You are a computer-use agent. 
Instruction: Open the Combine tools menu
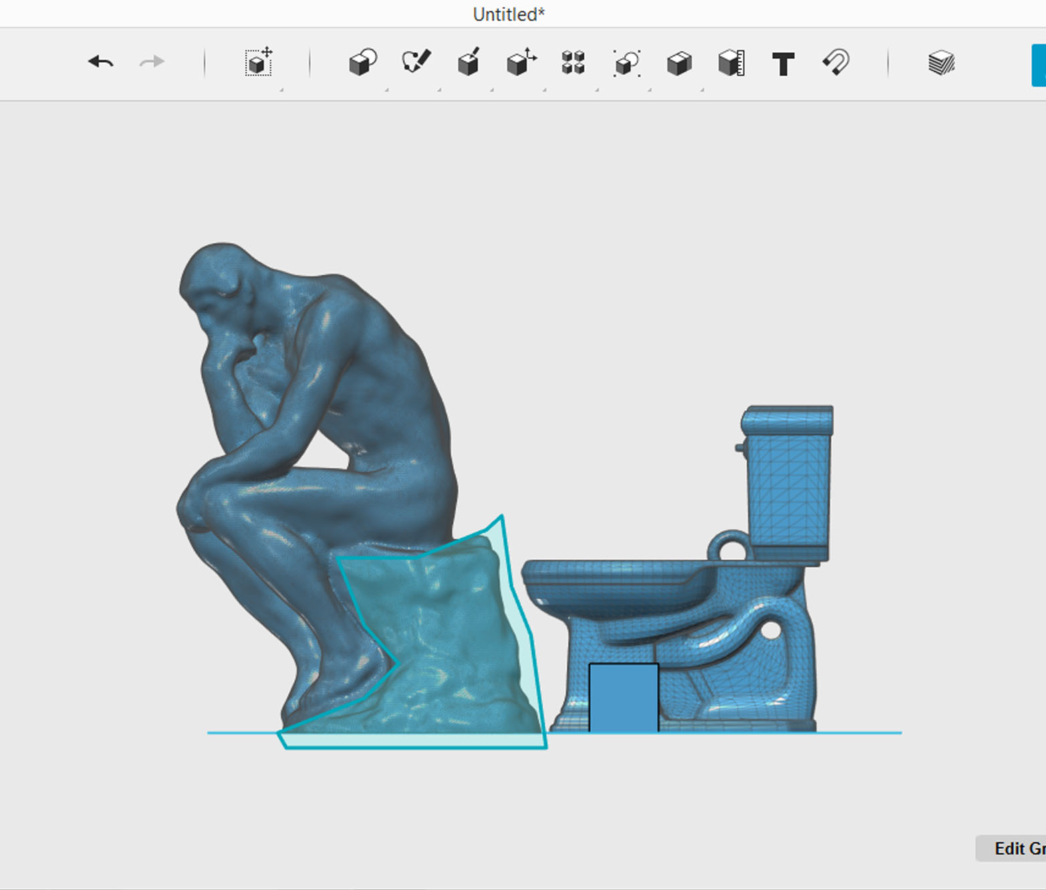[x=679, y=63]
